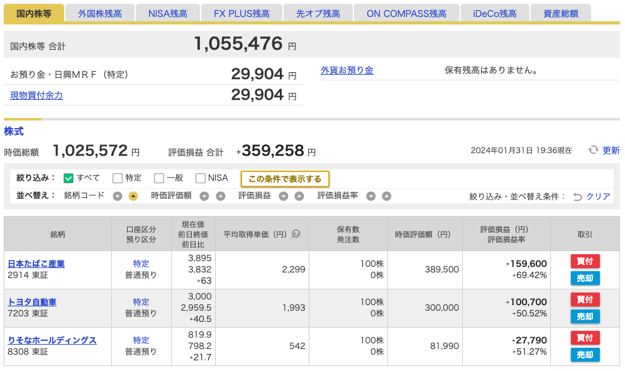Image resolution: width=625 pixels, height=371 pixels.
Task: Click 保有残高はありません message
Action: 491,70
